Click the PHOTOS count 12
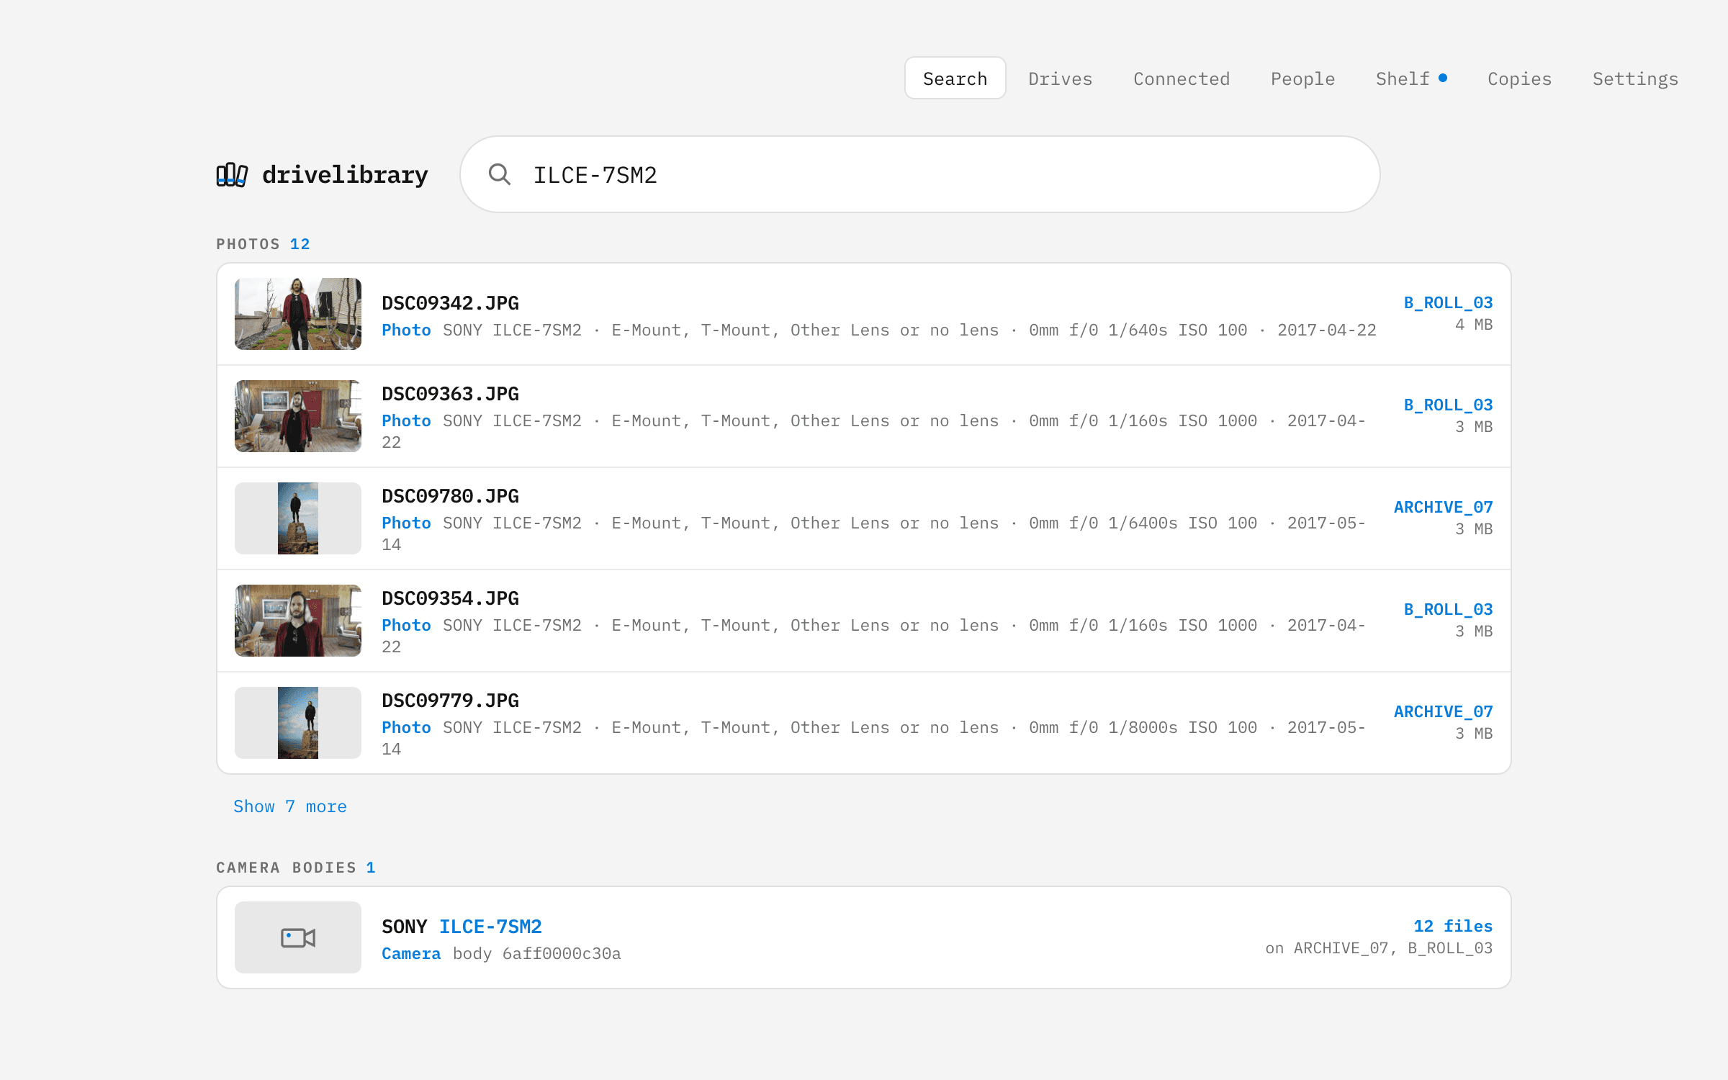This screenshot has height=1080, width=1728. click(300, 244)
